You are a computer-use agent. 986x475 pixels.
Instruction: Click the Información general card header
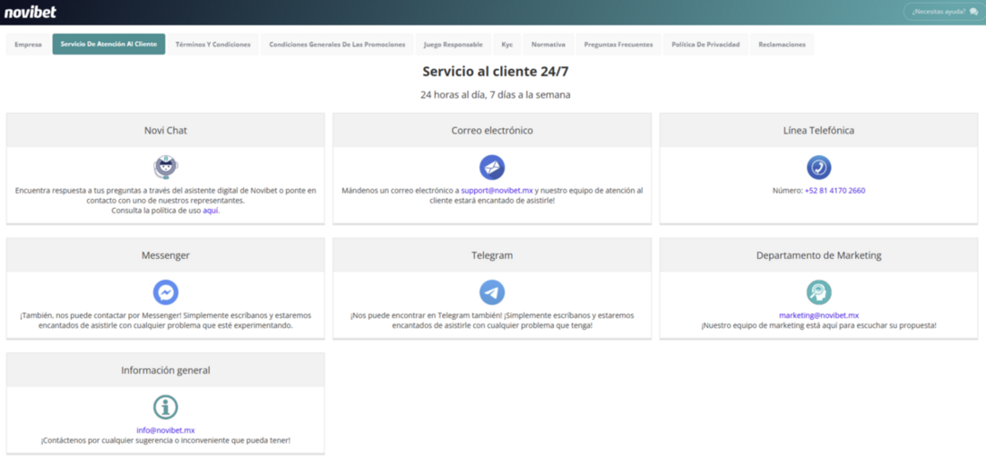click(166, 370)
